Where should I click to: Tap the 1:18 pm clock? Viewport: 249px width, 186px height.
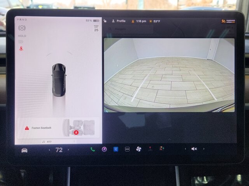[x=141, y=21]
